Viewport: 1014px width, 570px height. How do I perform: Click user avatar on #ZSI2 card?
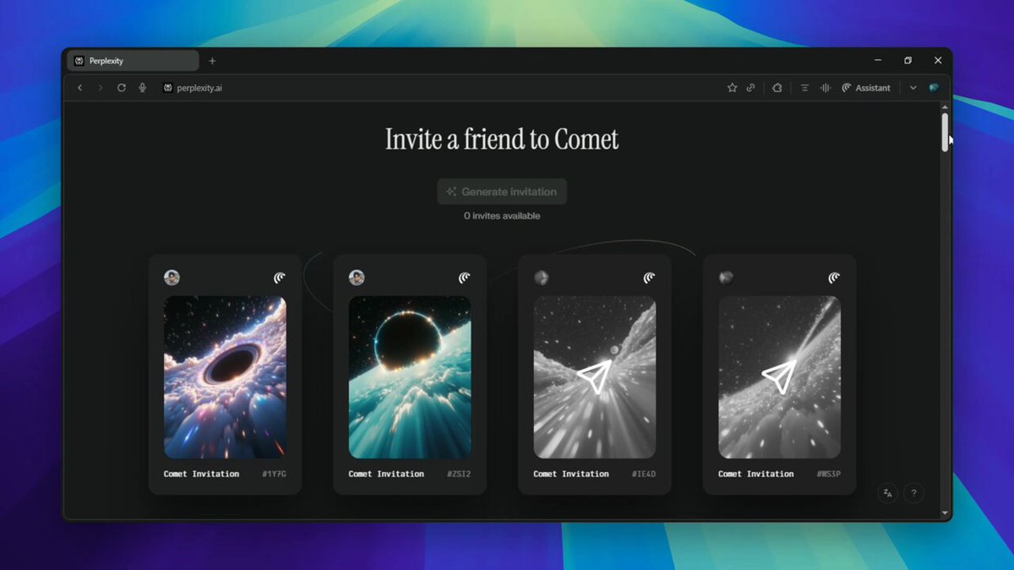click(357, 278)
